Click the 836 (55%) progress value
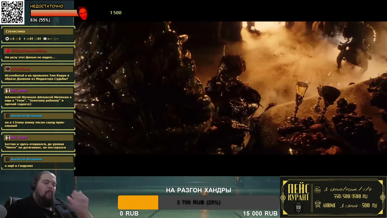The width and height of the screenshot is (387, 218). pyautogui.click(x=40, y=20)
